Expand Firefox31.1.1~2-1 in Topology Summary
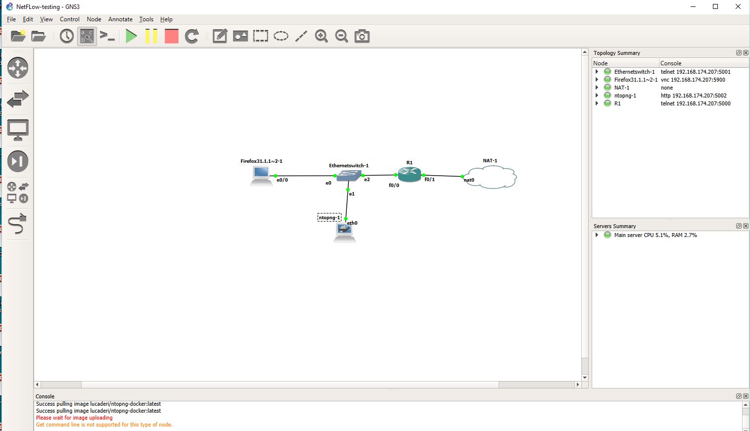 pyautogui.click(x=597, y=80)
